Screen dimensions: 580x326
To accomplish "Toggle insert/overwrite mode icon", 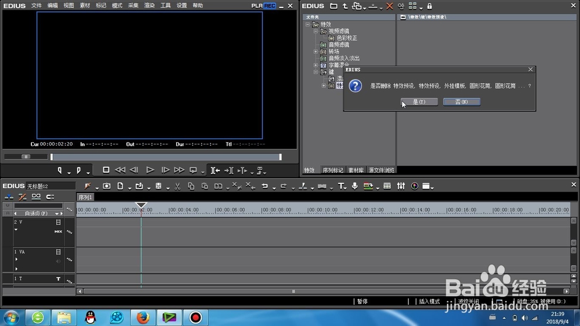I will click(x=9, y=197).
